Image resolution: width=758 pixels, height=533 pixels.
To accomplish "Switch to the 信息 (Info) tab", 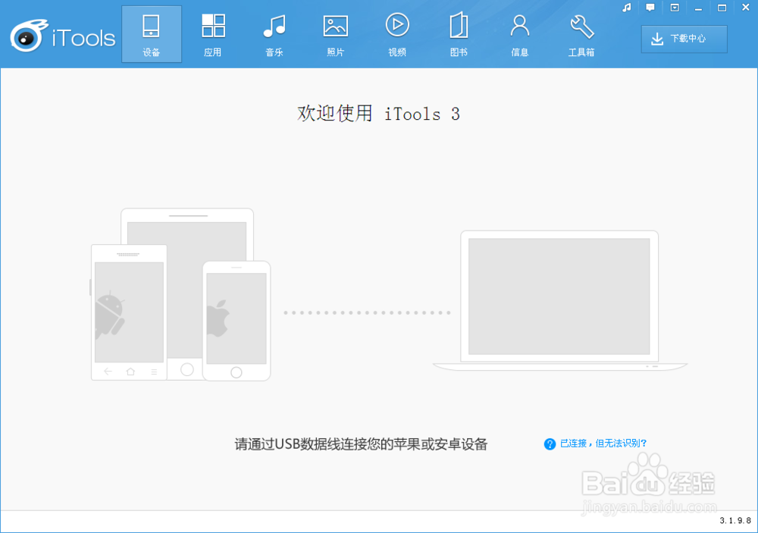I will pyautogui.click(x=520, y=34).
